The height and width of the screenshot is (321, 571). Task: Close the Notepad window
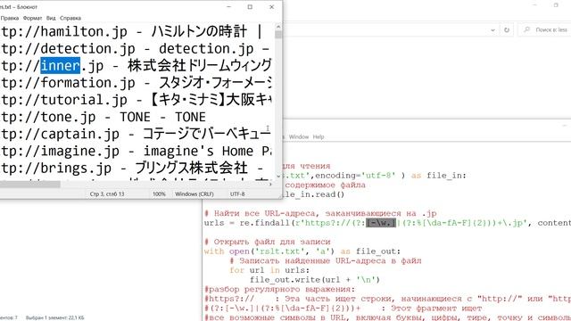click(271, 7)
